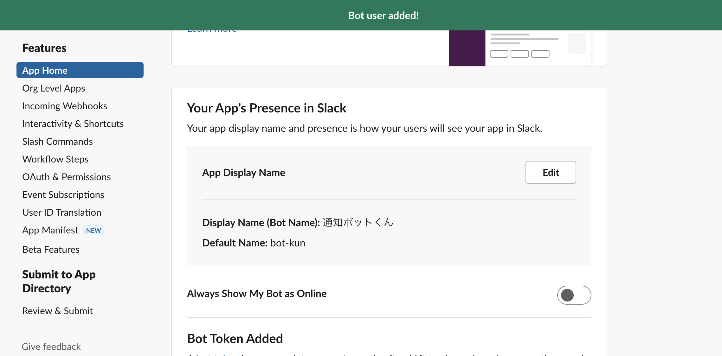Image resolution: width=722 pixels, height=356 pixels.
Task: Click the Give feedback link
Action: pos(51,346)
